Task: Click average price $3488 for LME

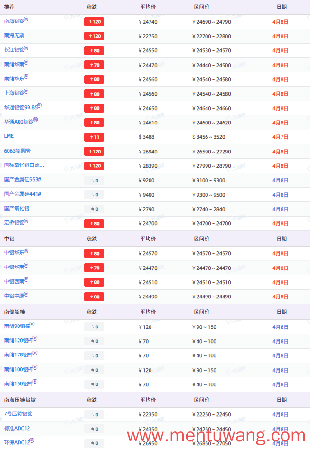Action: pos(147,137)
